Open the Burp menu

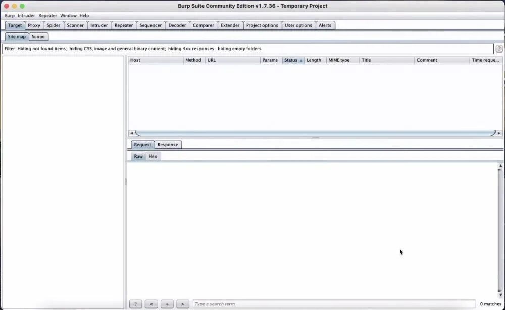(10, 16)
